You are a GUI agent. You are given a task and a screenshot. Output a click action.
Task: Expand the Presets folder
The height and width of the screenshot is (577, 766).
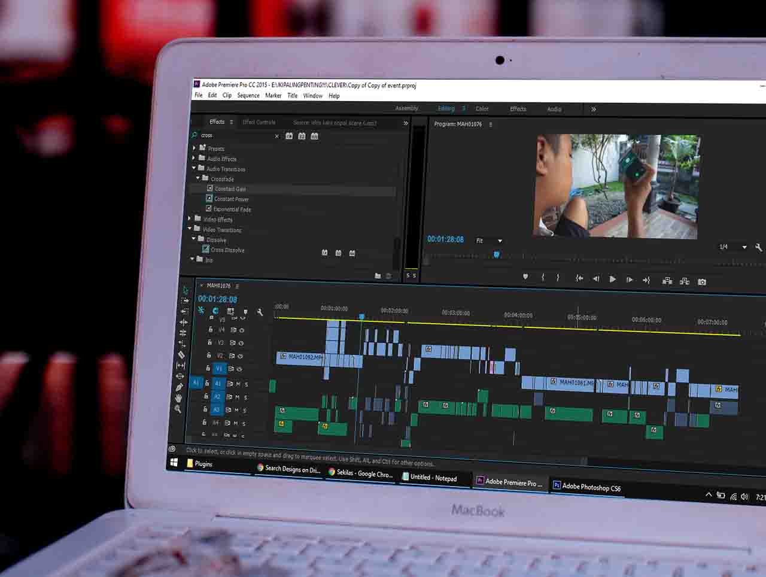pos(194,148)
